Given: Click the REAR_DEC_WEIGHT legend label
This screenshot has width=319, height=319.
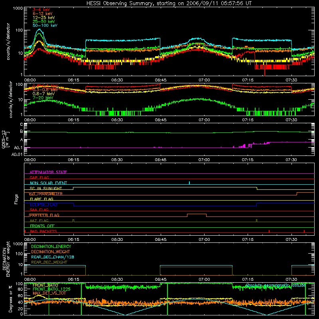Looking at the screenshot, I should click(49, 262).
